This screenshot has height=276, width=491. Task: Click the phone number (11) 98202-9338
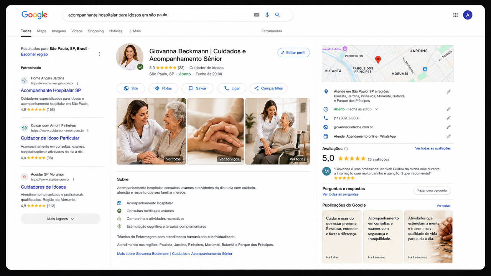pyautogui.click(x=346, y=118)
